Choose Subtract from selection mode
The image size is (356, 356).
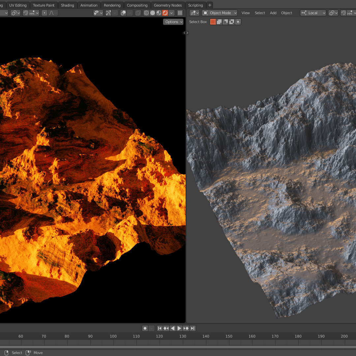click(225, 22)
